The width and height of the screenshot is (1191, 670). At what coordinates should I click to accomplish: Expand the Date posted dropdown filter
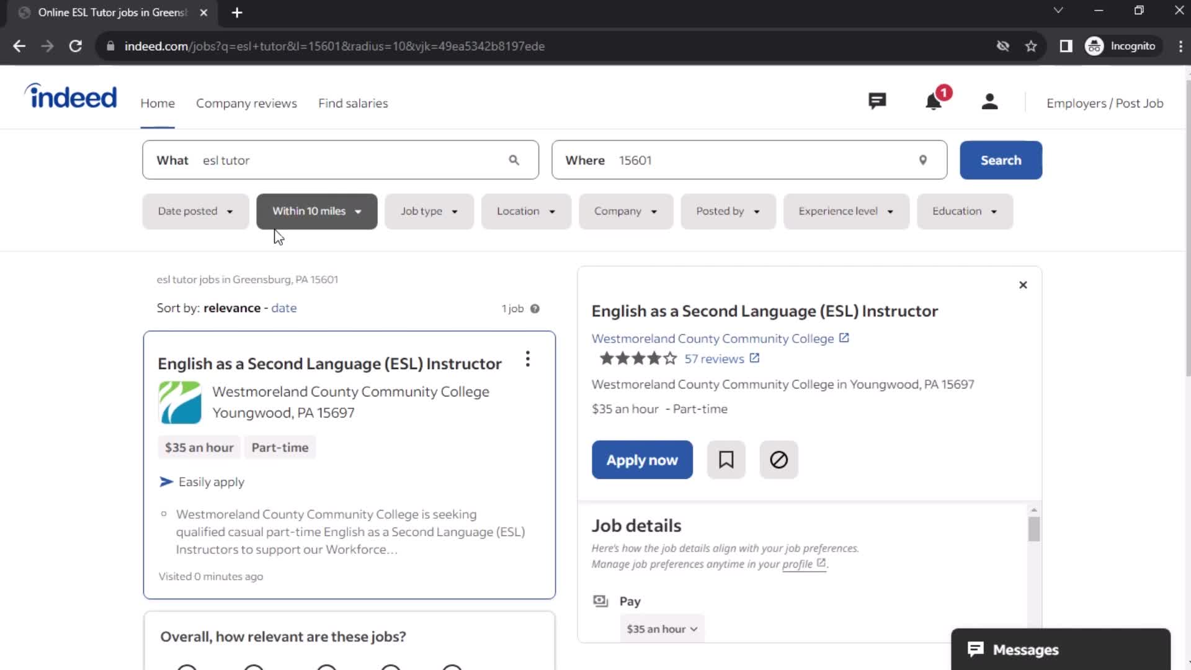pos(195,210)
